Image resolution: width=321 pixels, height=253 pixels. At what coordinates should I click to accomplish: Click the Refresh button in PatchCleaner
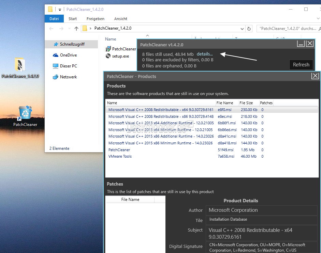(x=301, y=65)
